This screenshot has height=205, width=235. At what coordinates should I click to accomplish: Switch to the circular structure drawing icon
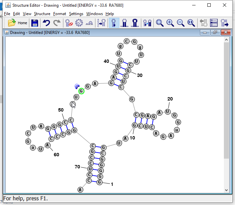pyautogui.click(x=79, y=23)
